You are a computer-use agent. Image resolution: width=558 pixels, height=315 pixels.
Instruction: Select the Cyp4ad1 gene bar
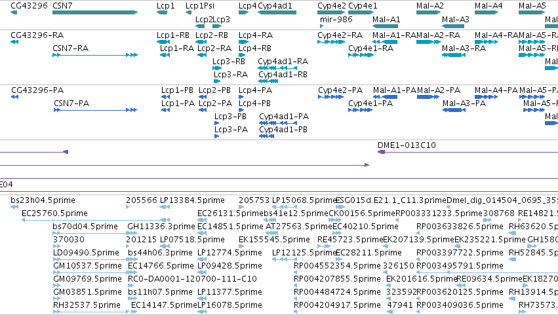[x=277, y=12]
